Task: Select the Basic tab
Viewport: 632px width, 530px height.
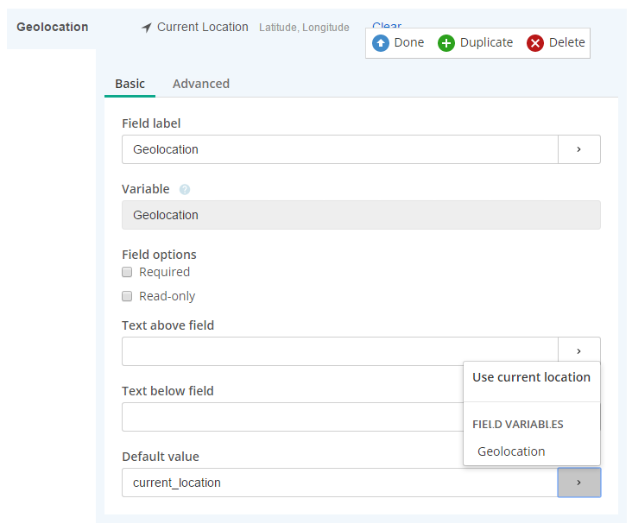Action: (x=130, y=84)
